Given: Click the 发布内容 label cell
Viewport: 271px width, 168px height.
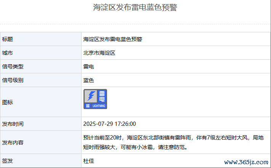Looking at the screenshot, I should click(41, 142).
